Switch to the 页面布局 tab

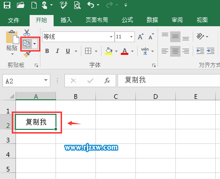tap(97, 20)
